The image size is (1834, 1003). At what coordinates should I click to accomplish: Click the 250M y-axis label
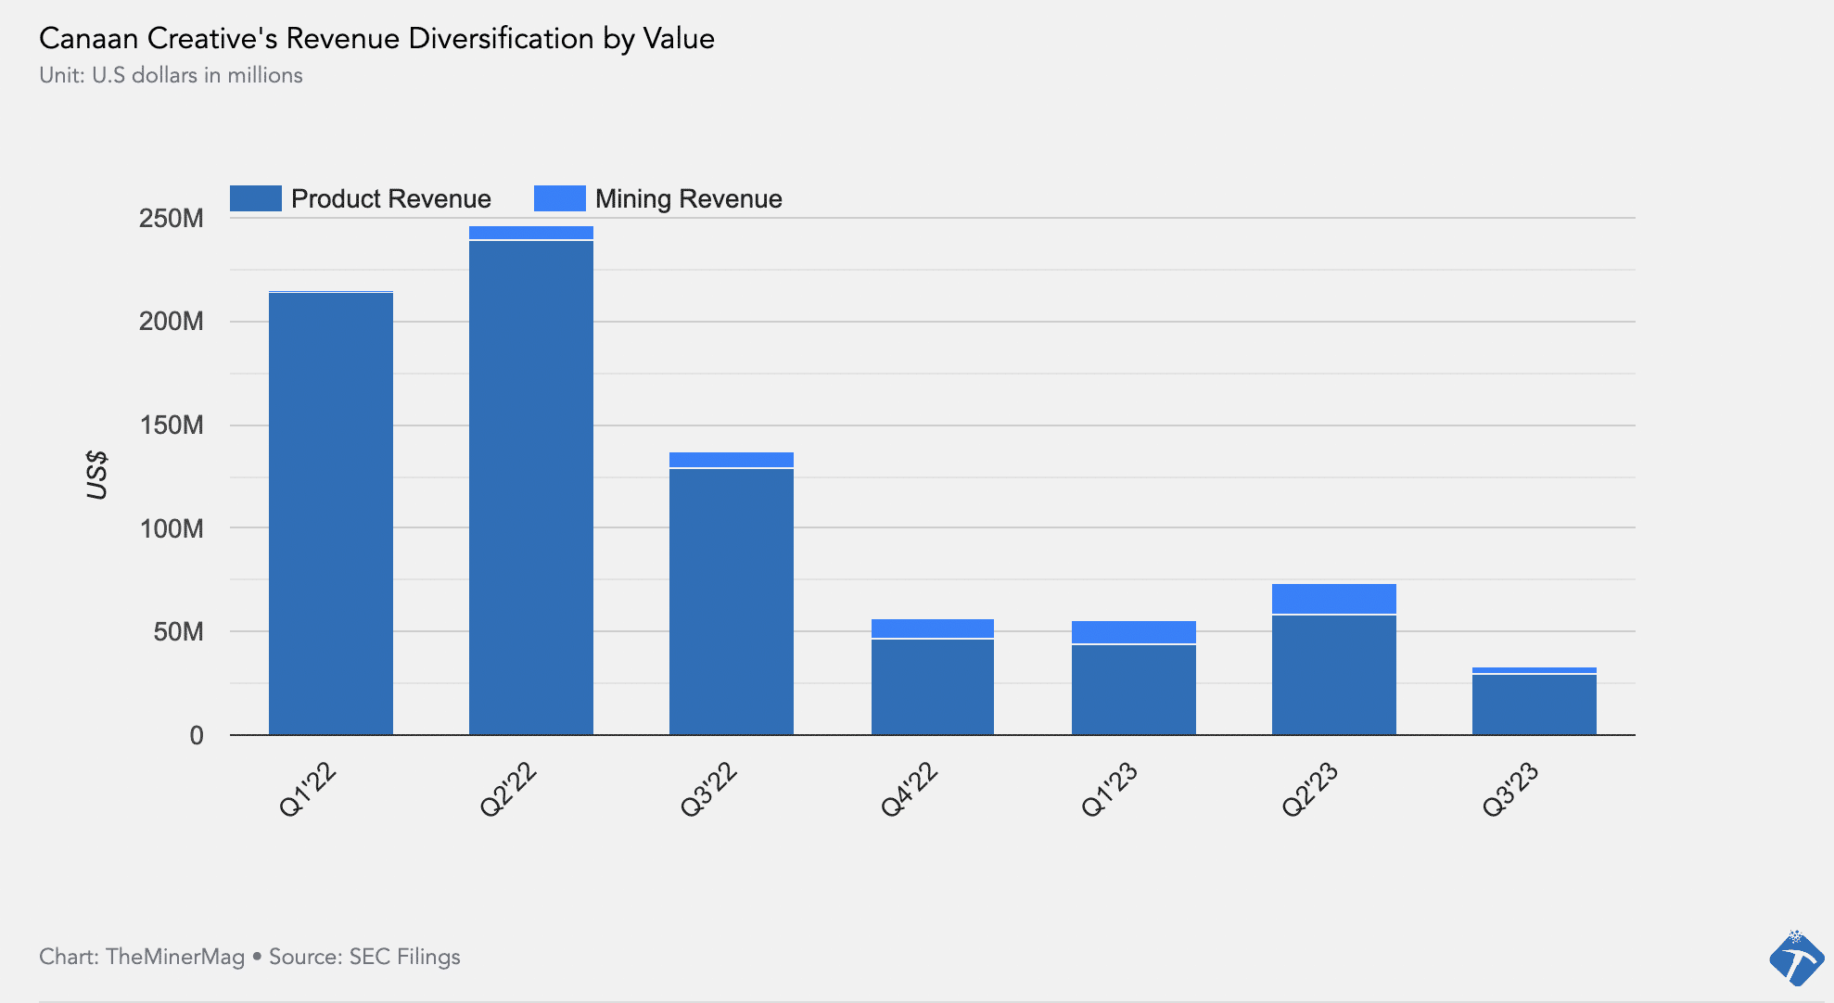tap(171, 219)
